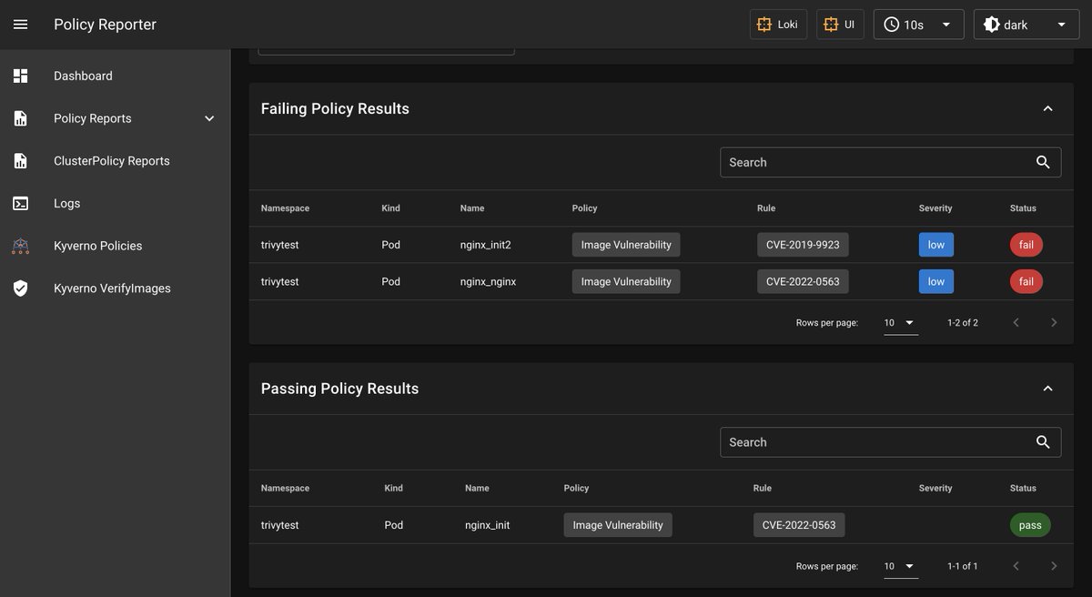Click the Kyverno Policies logo icon
Screen dimensions: 1092x597
click(20, 246)
